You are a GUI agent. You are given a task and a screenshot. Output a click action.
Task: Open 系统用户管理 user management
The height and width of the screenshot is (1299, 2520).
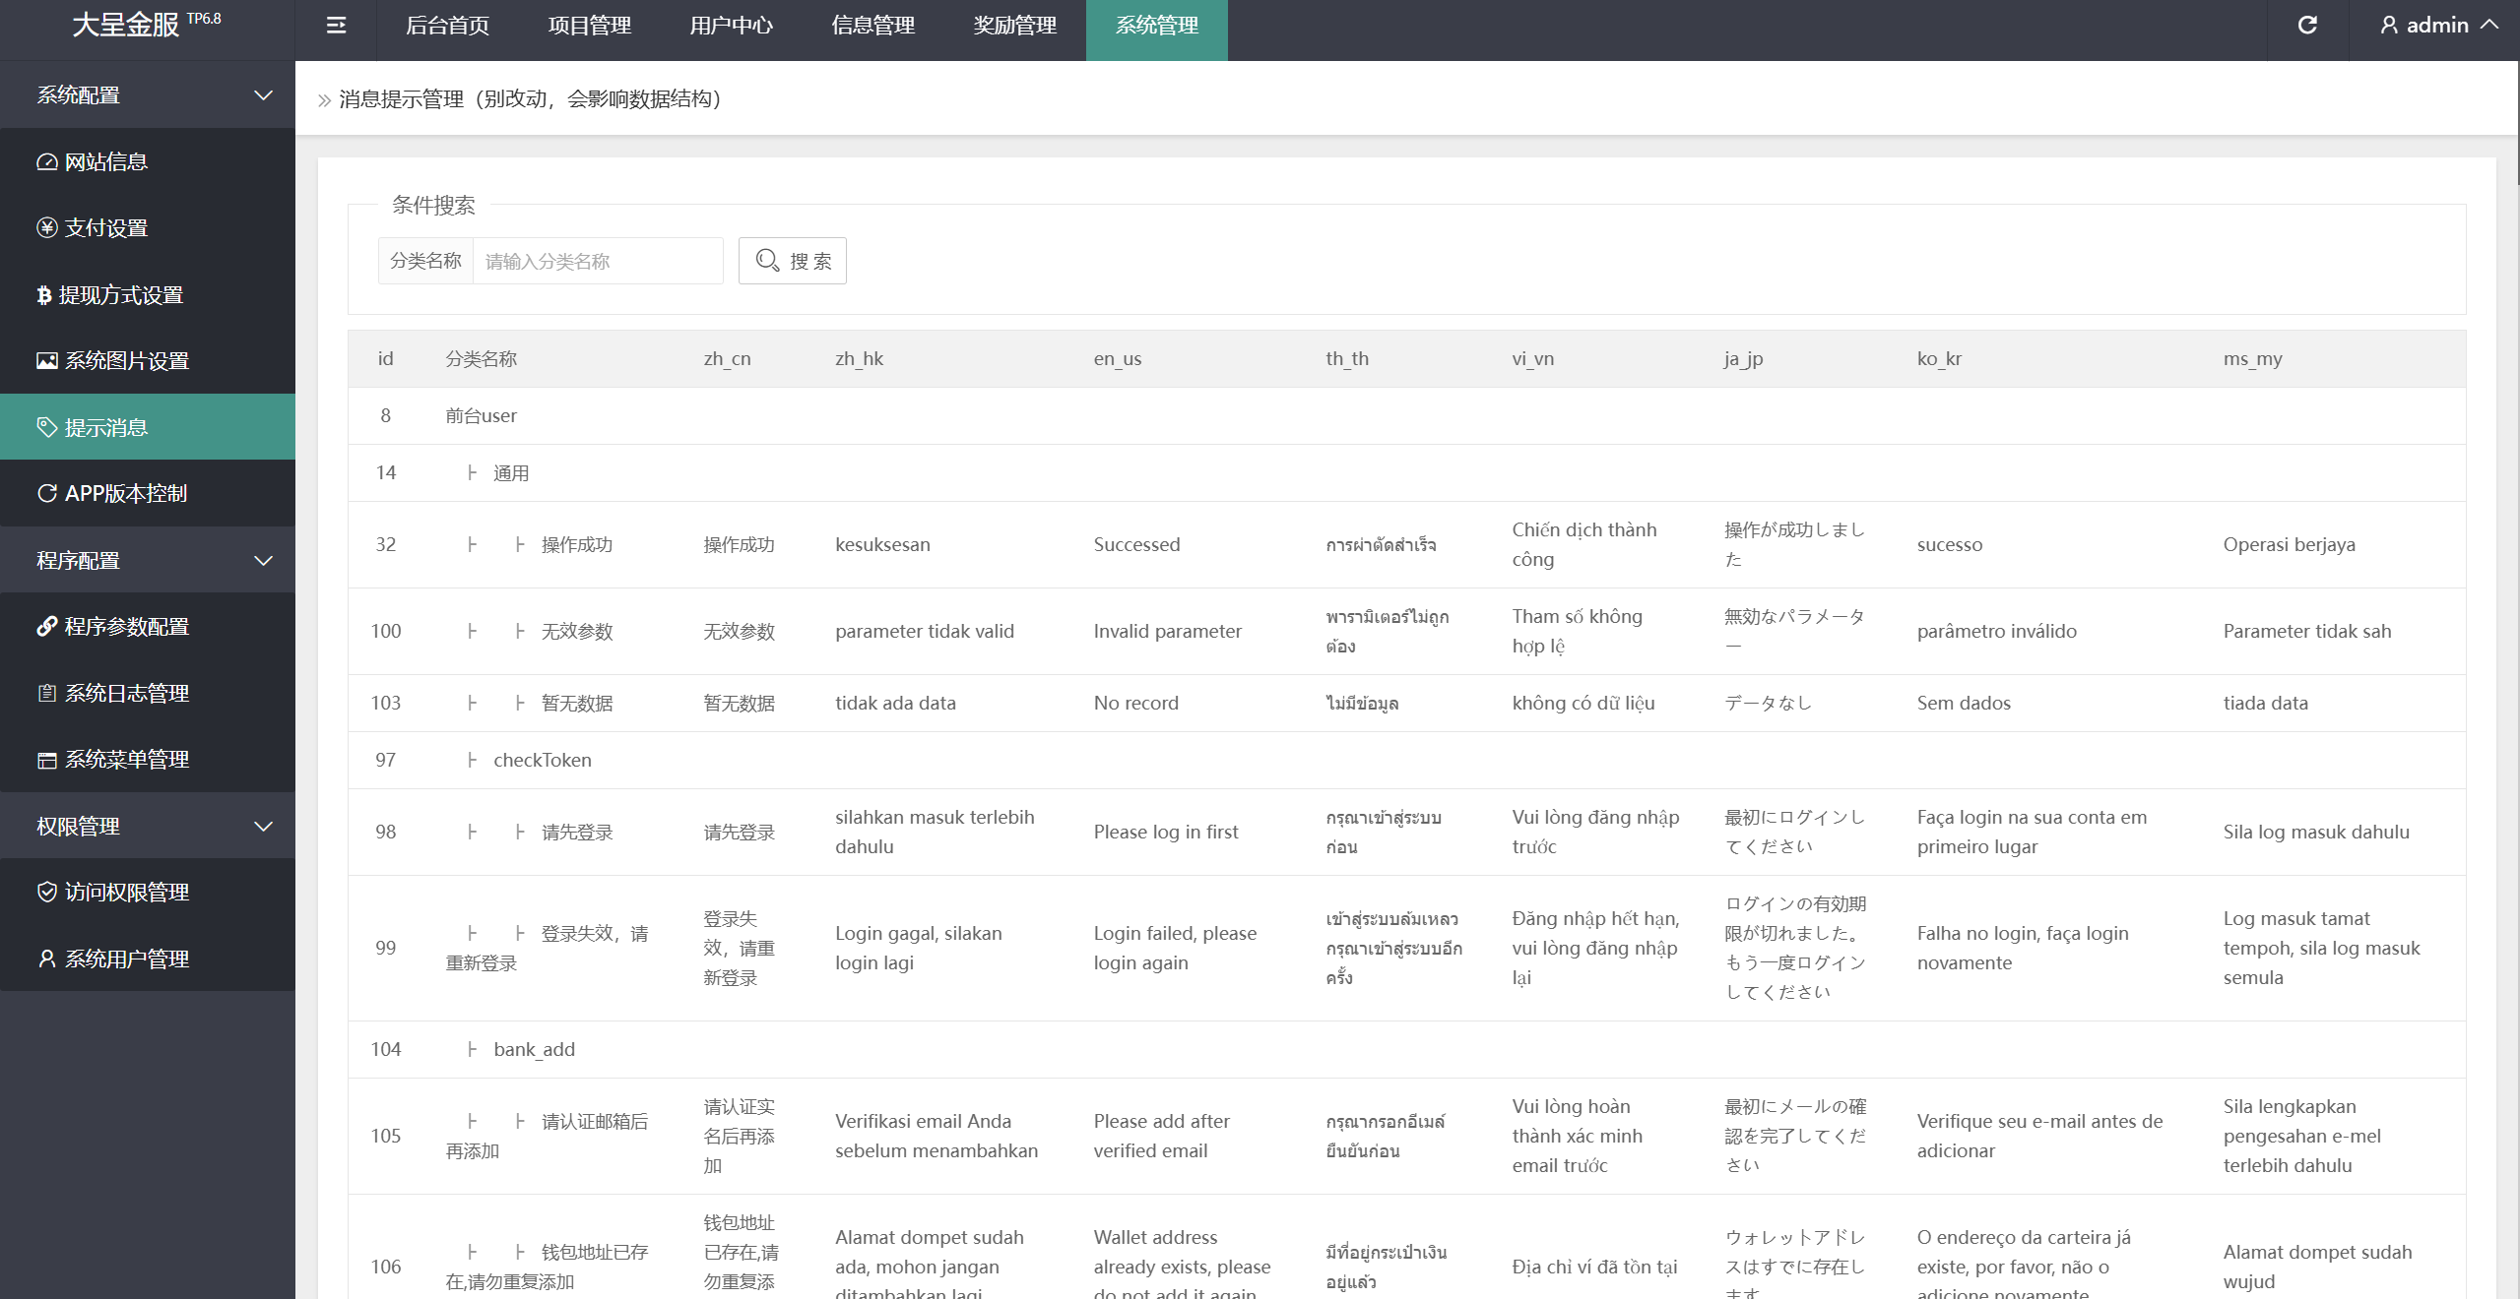point(126,959)
